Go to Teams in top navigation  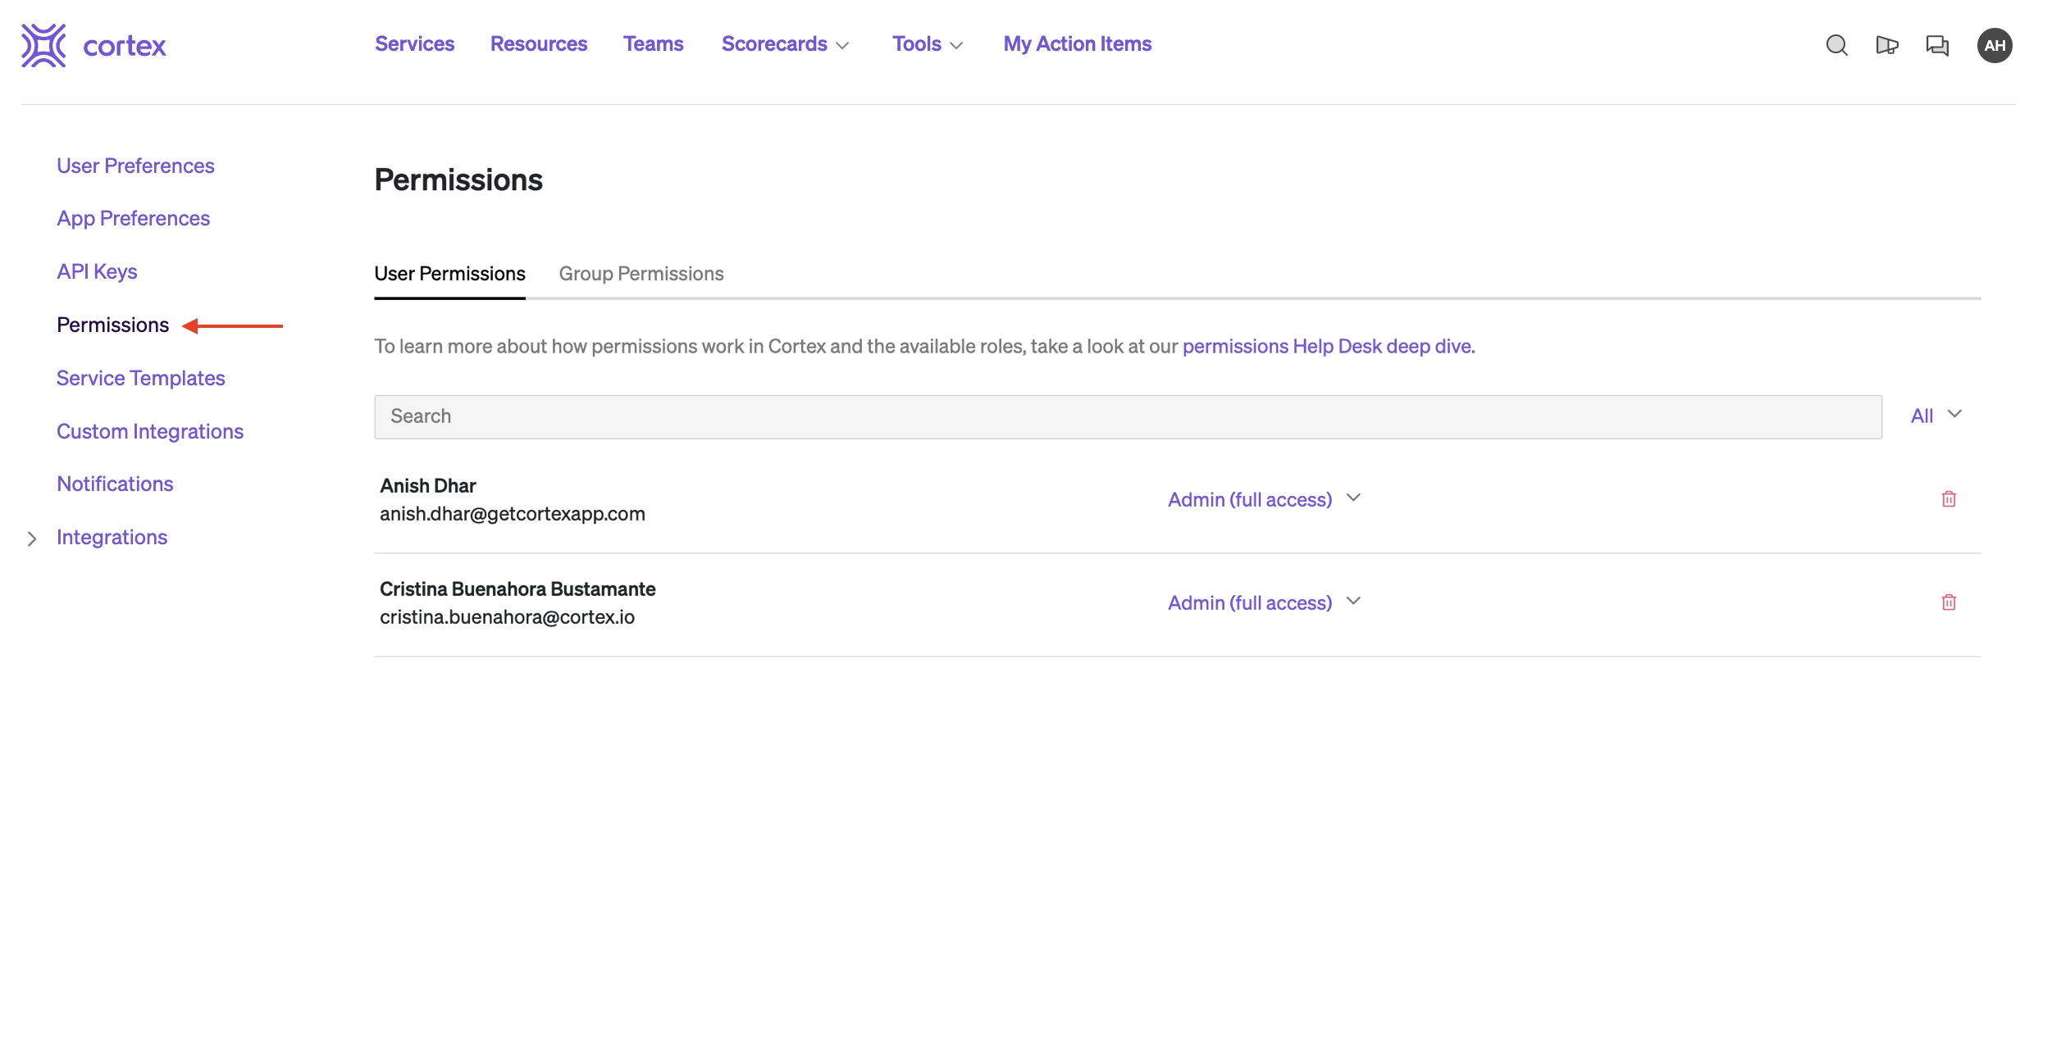[x=653, y=44]
